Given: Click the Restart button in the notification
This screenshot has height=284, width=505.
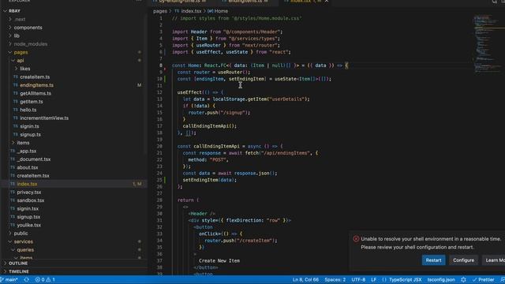Looking at the screenshot, I should pyautogui.click(x=433, y=260).
